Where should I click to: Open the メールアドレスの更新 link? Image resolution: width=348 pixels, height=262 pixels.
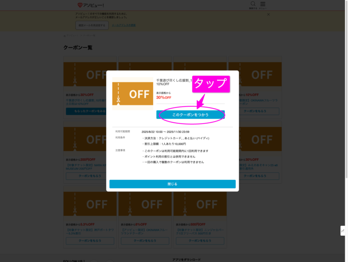point(124,25)
